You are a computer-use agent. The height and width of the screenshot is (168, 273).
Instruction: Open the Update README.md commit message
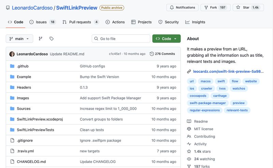pyautogui.click(x=67, y=54)
